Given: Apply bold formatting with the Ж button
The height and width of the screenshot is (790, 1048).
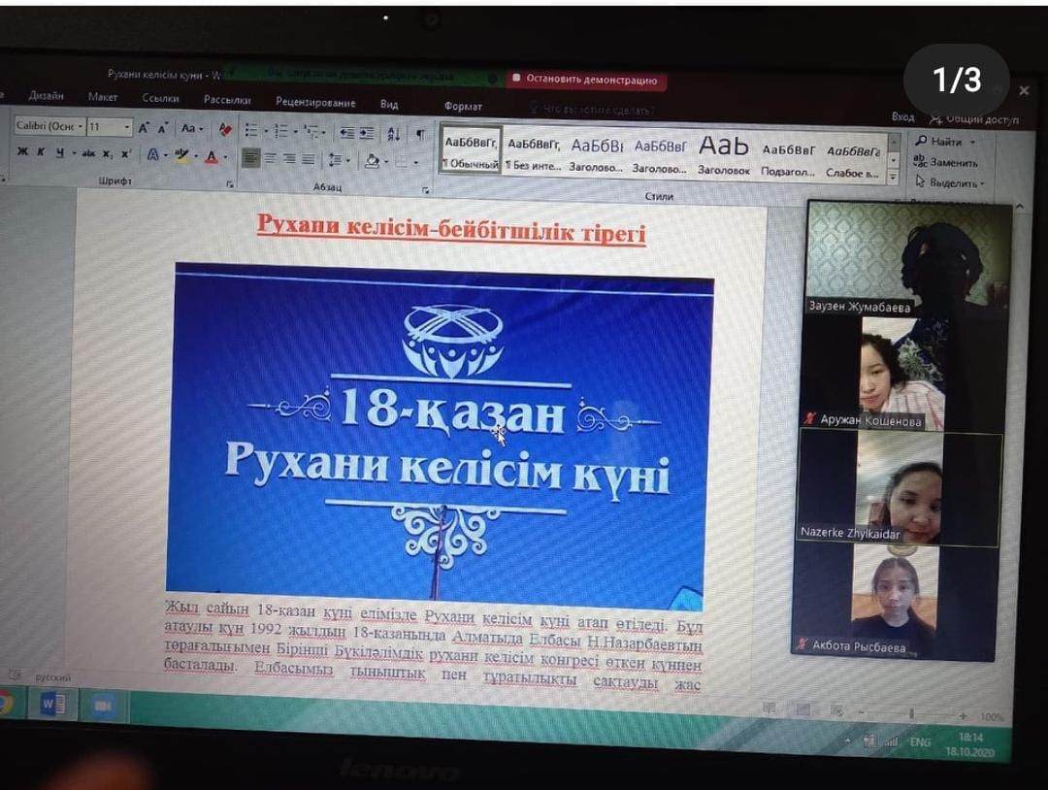Looking at the screenshot, I should (x=22, y=151).
